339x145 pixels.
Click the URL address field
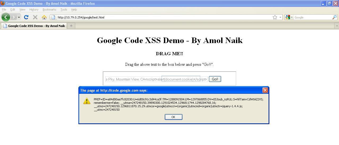point(164,17)
